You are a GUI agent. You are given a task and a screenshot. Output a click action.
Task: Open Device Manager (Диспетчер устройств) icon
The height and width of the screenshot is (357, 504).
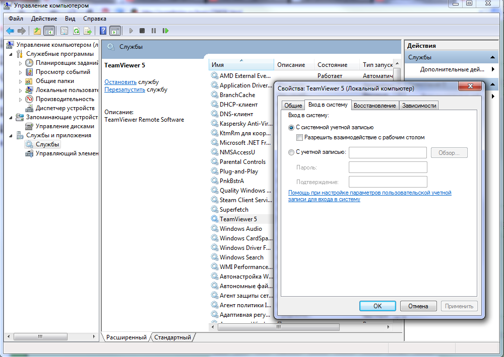coord(29,108)
